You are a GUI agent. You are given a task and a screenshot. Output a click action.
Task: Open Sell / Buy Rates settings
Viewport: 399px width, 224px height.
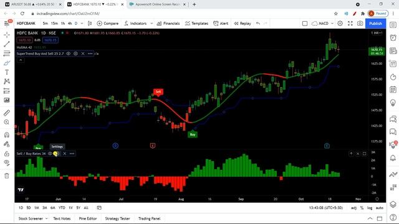point(57,154)
